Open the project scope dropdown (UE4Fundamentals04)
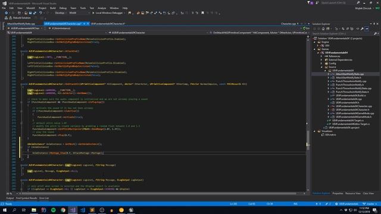 pyautogui.click(x=58, y=33)
